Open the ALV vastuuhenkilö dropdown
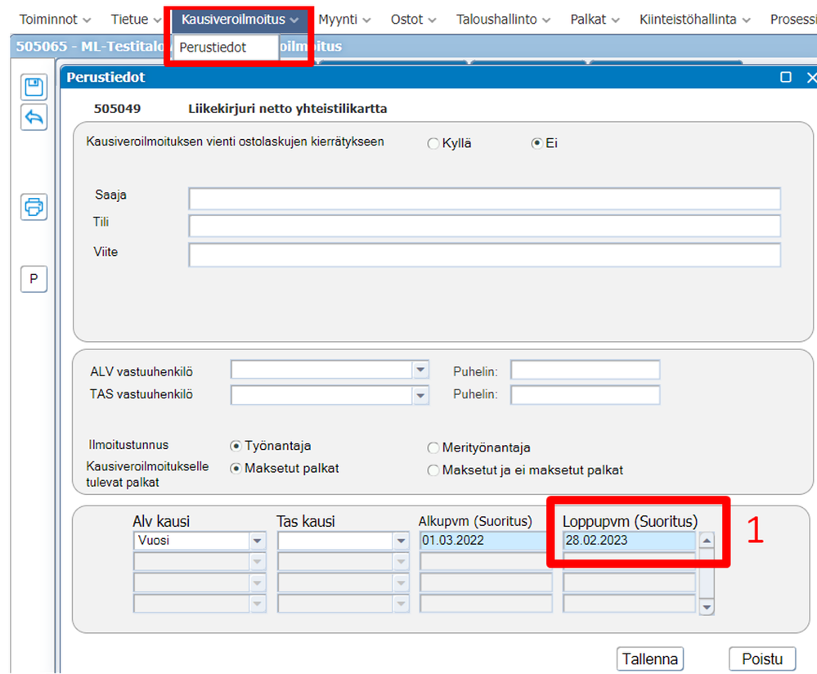The height and width of the screenshot is (674, 817). click(x=420, y=370)
